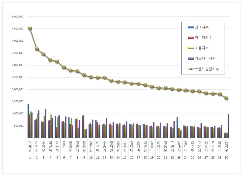243x176 pixels.
Task: Select the 2,500,000 y-axis tick label
Action: coord(18,77)
